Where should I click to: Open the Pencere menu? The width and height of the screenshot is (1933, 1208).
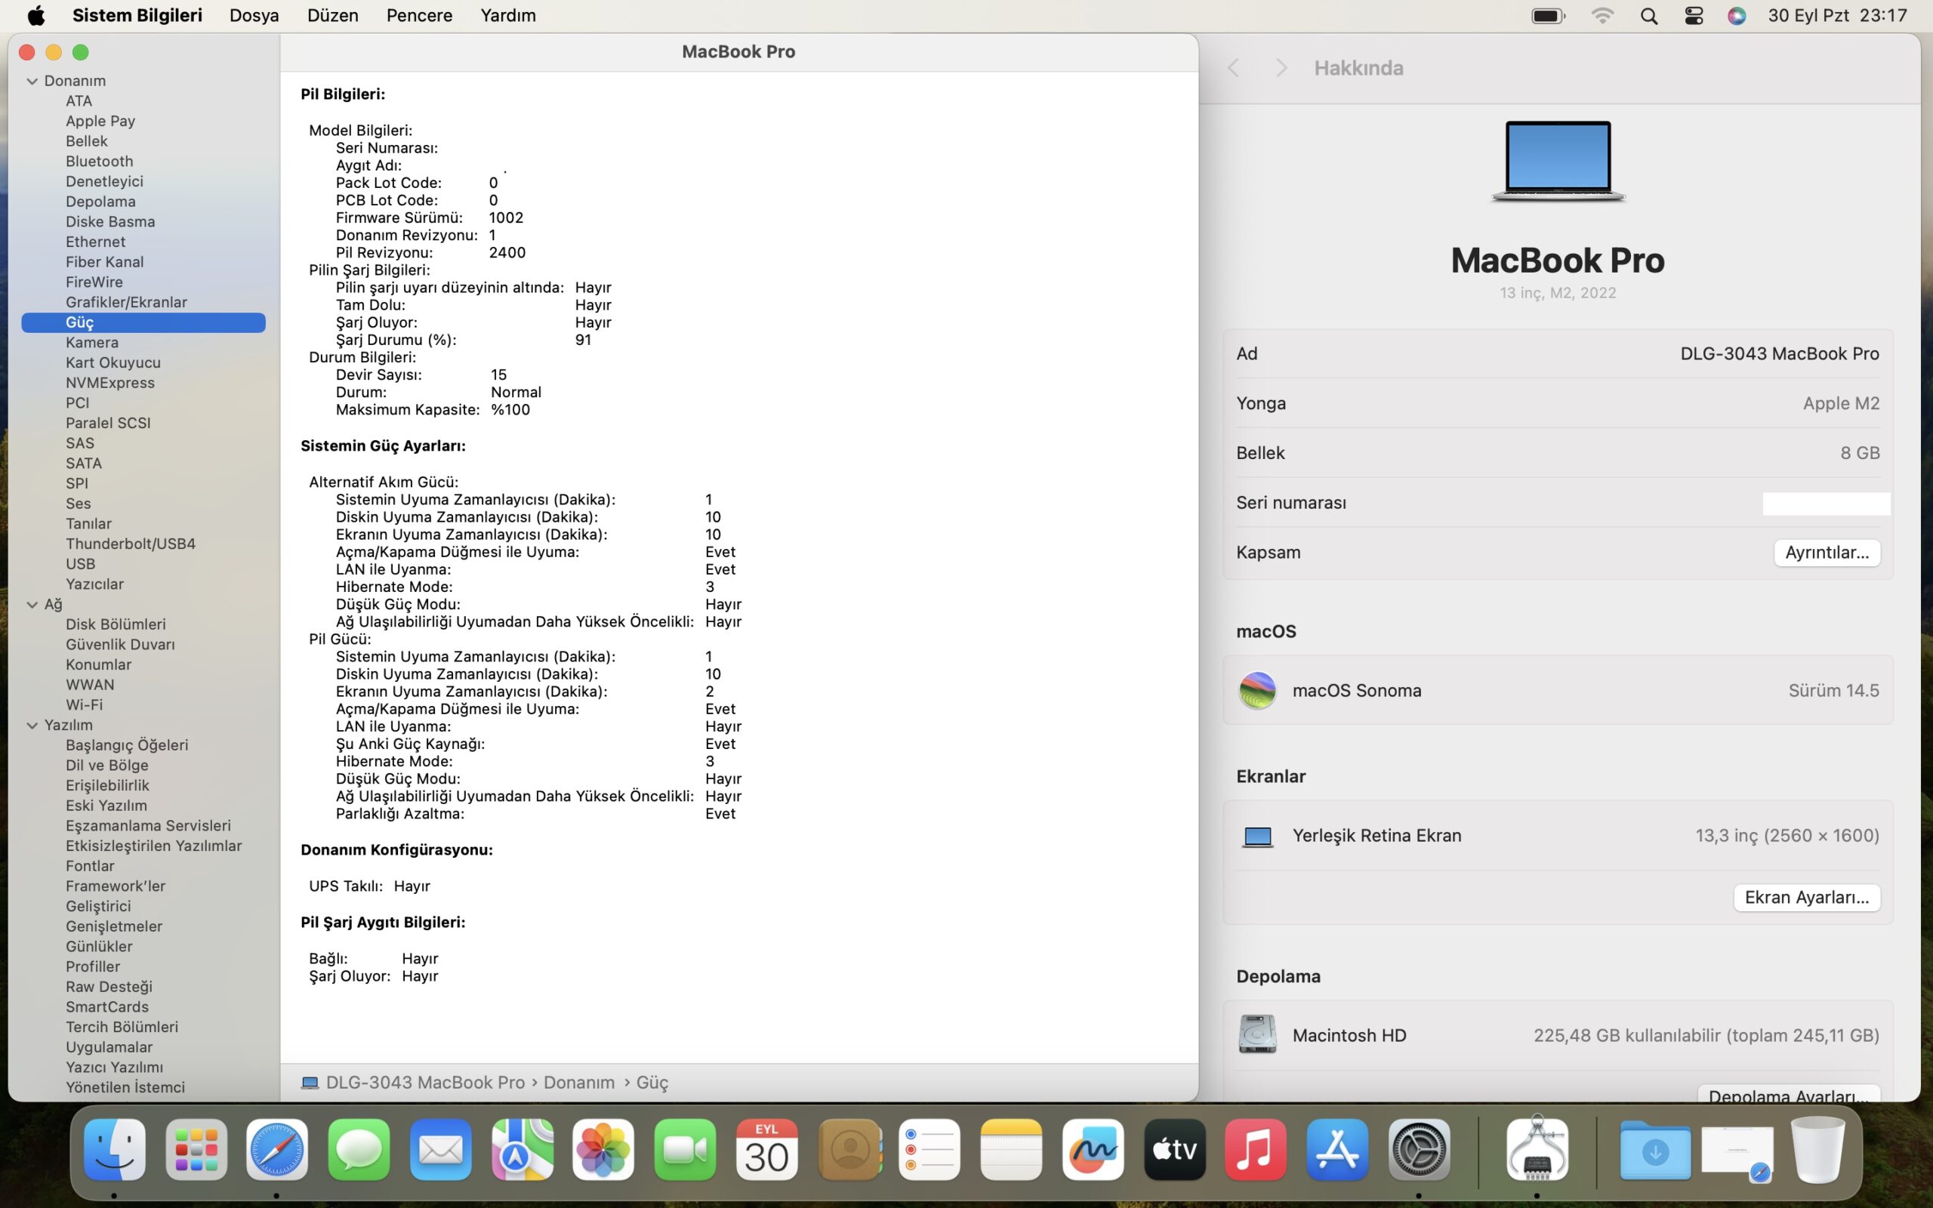coord(419,15)
